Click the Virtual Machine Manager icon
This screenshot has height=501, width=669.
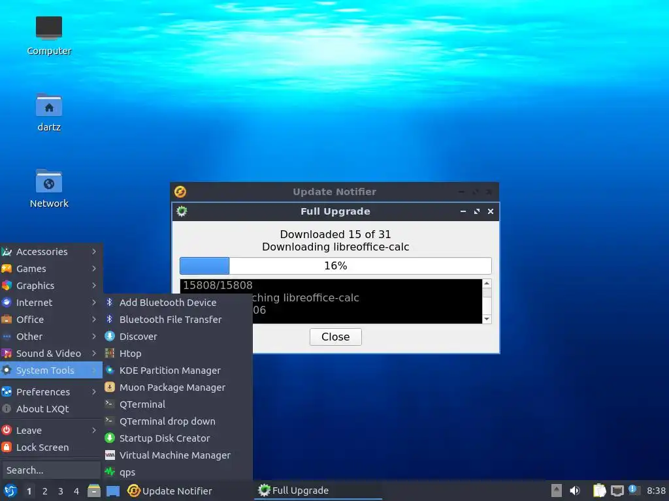[110, 455]
